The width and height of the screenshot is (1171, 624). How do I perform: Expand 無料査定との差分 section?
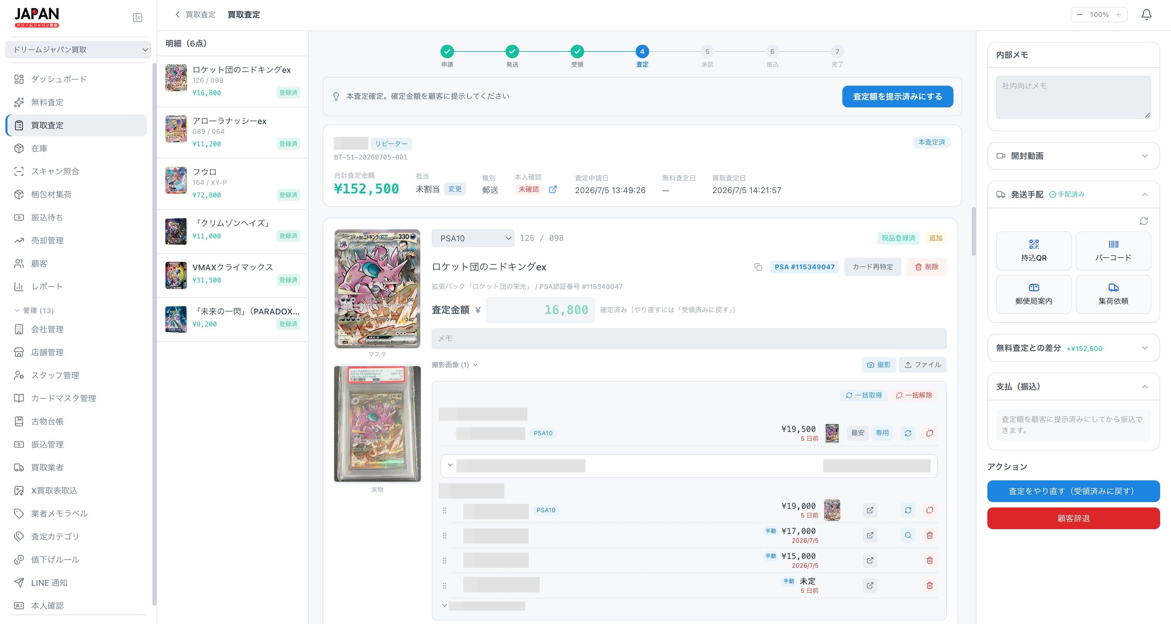point(1073,348)
